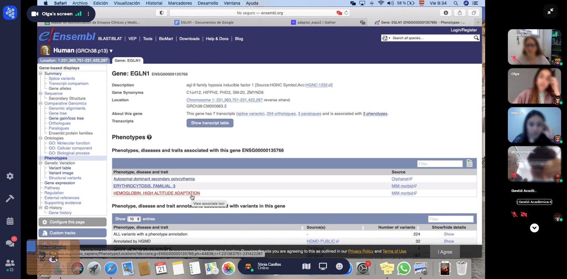This screenshot has width=567, height=279.
Task: Open Gather emoji reactions icon
Action: [x=339, y=266]
